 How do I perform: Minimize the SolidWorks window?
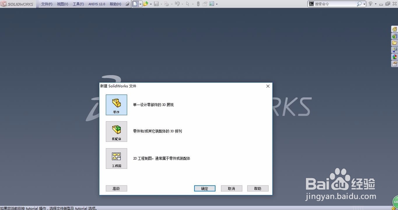(x=381, y=4)
